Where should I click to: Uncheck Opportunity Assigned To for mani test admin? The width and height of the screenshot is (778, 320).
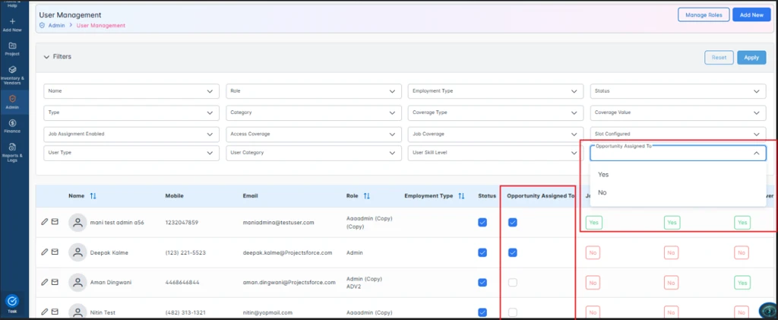tap(513, 222)
